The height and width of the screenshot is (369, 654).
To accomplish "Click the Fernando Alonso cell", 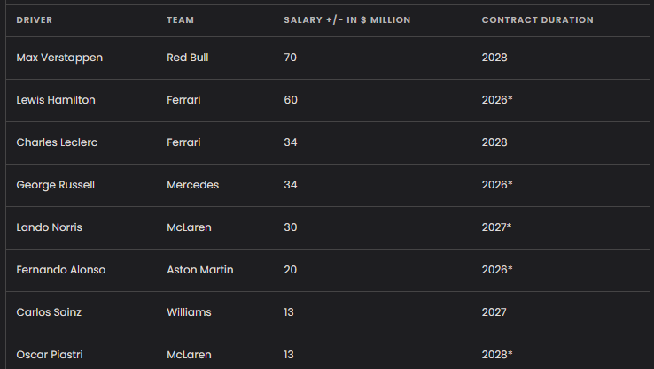I will pos(61,270).
